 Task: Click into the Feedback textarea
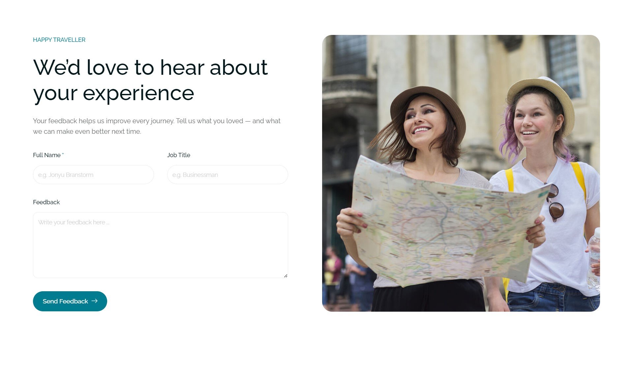(161, 245)
